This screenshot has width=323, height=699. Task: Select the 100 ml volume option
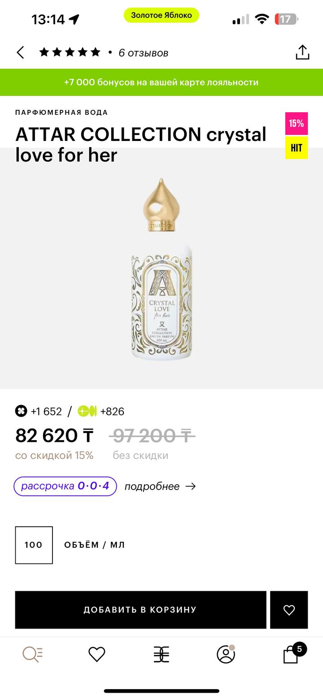click(34, 545)
